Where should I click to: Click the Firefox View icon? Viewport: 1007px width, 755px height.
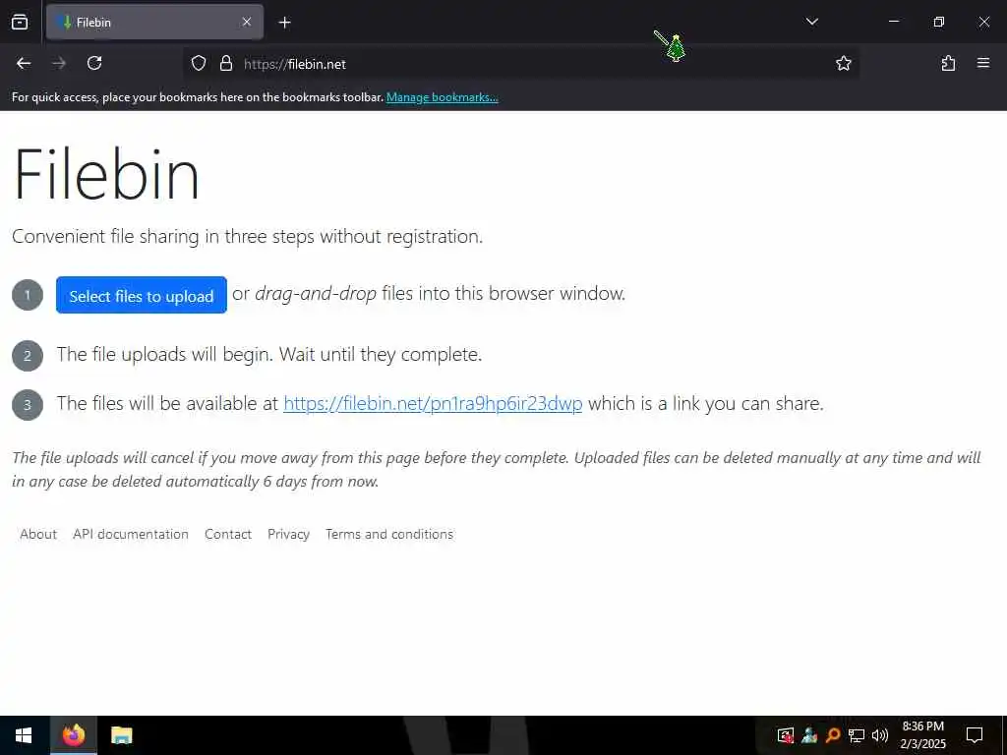(x=20, y=22)
